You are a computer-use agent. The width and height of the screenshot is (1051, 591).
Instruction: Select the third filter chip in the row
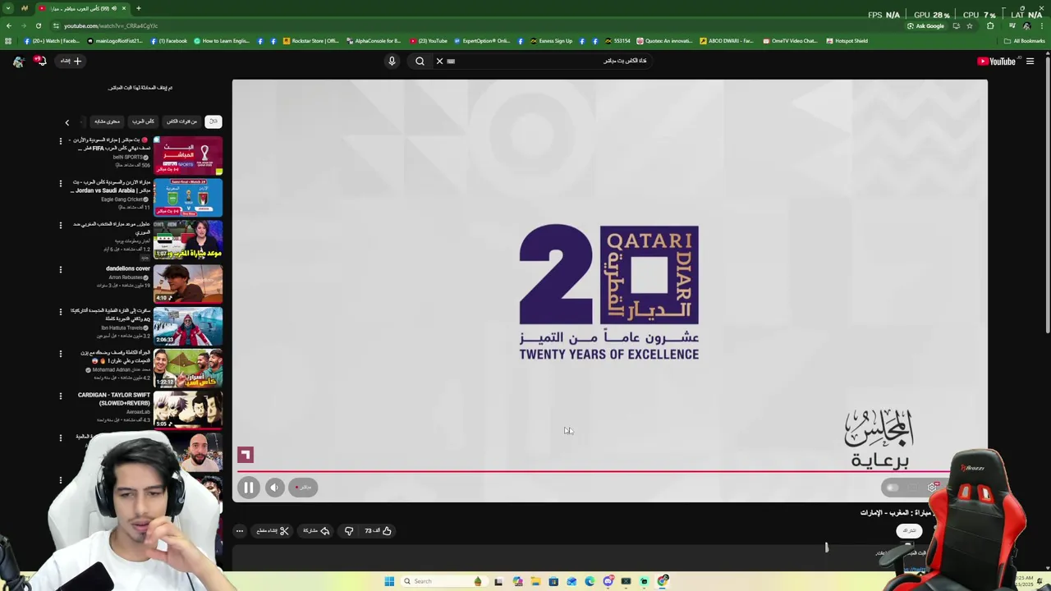coord(143,121)
